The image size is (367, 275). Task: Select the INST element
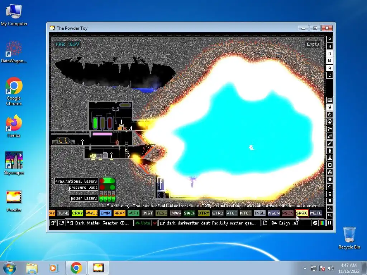click(147, 213)
